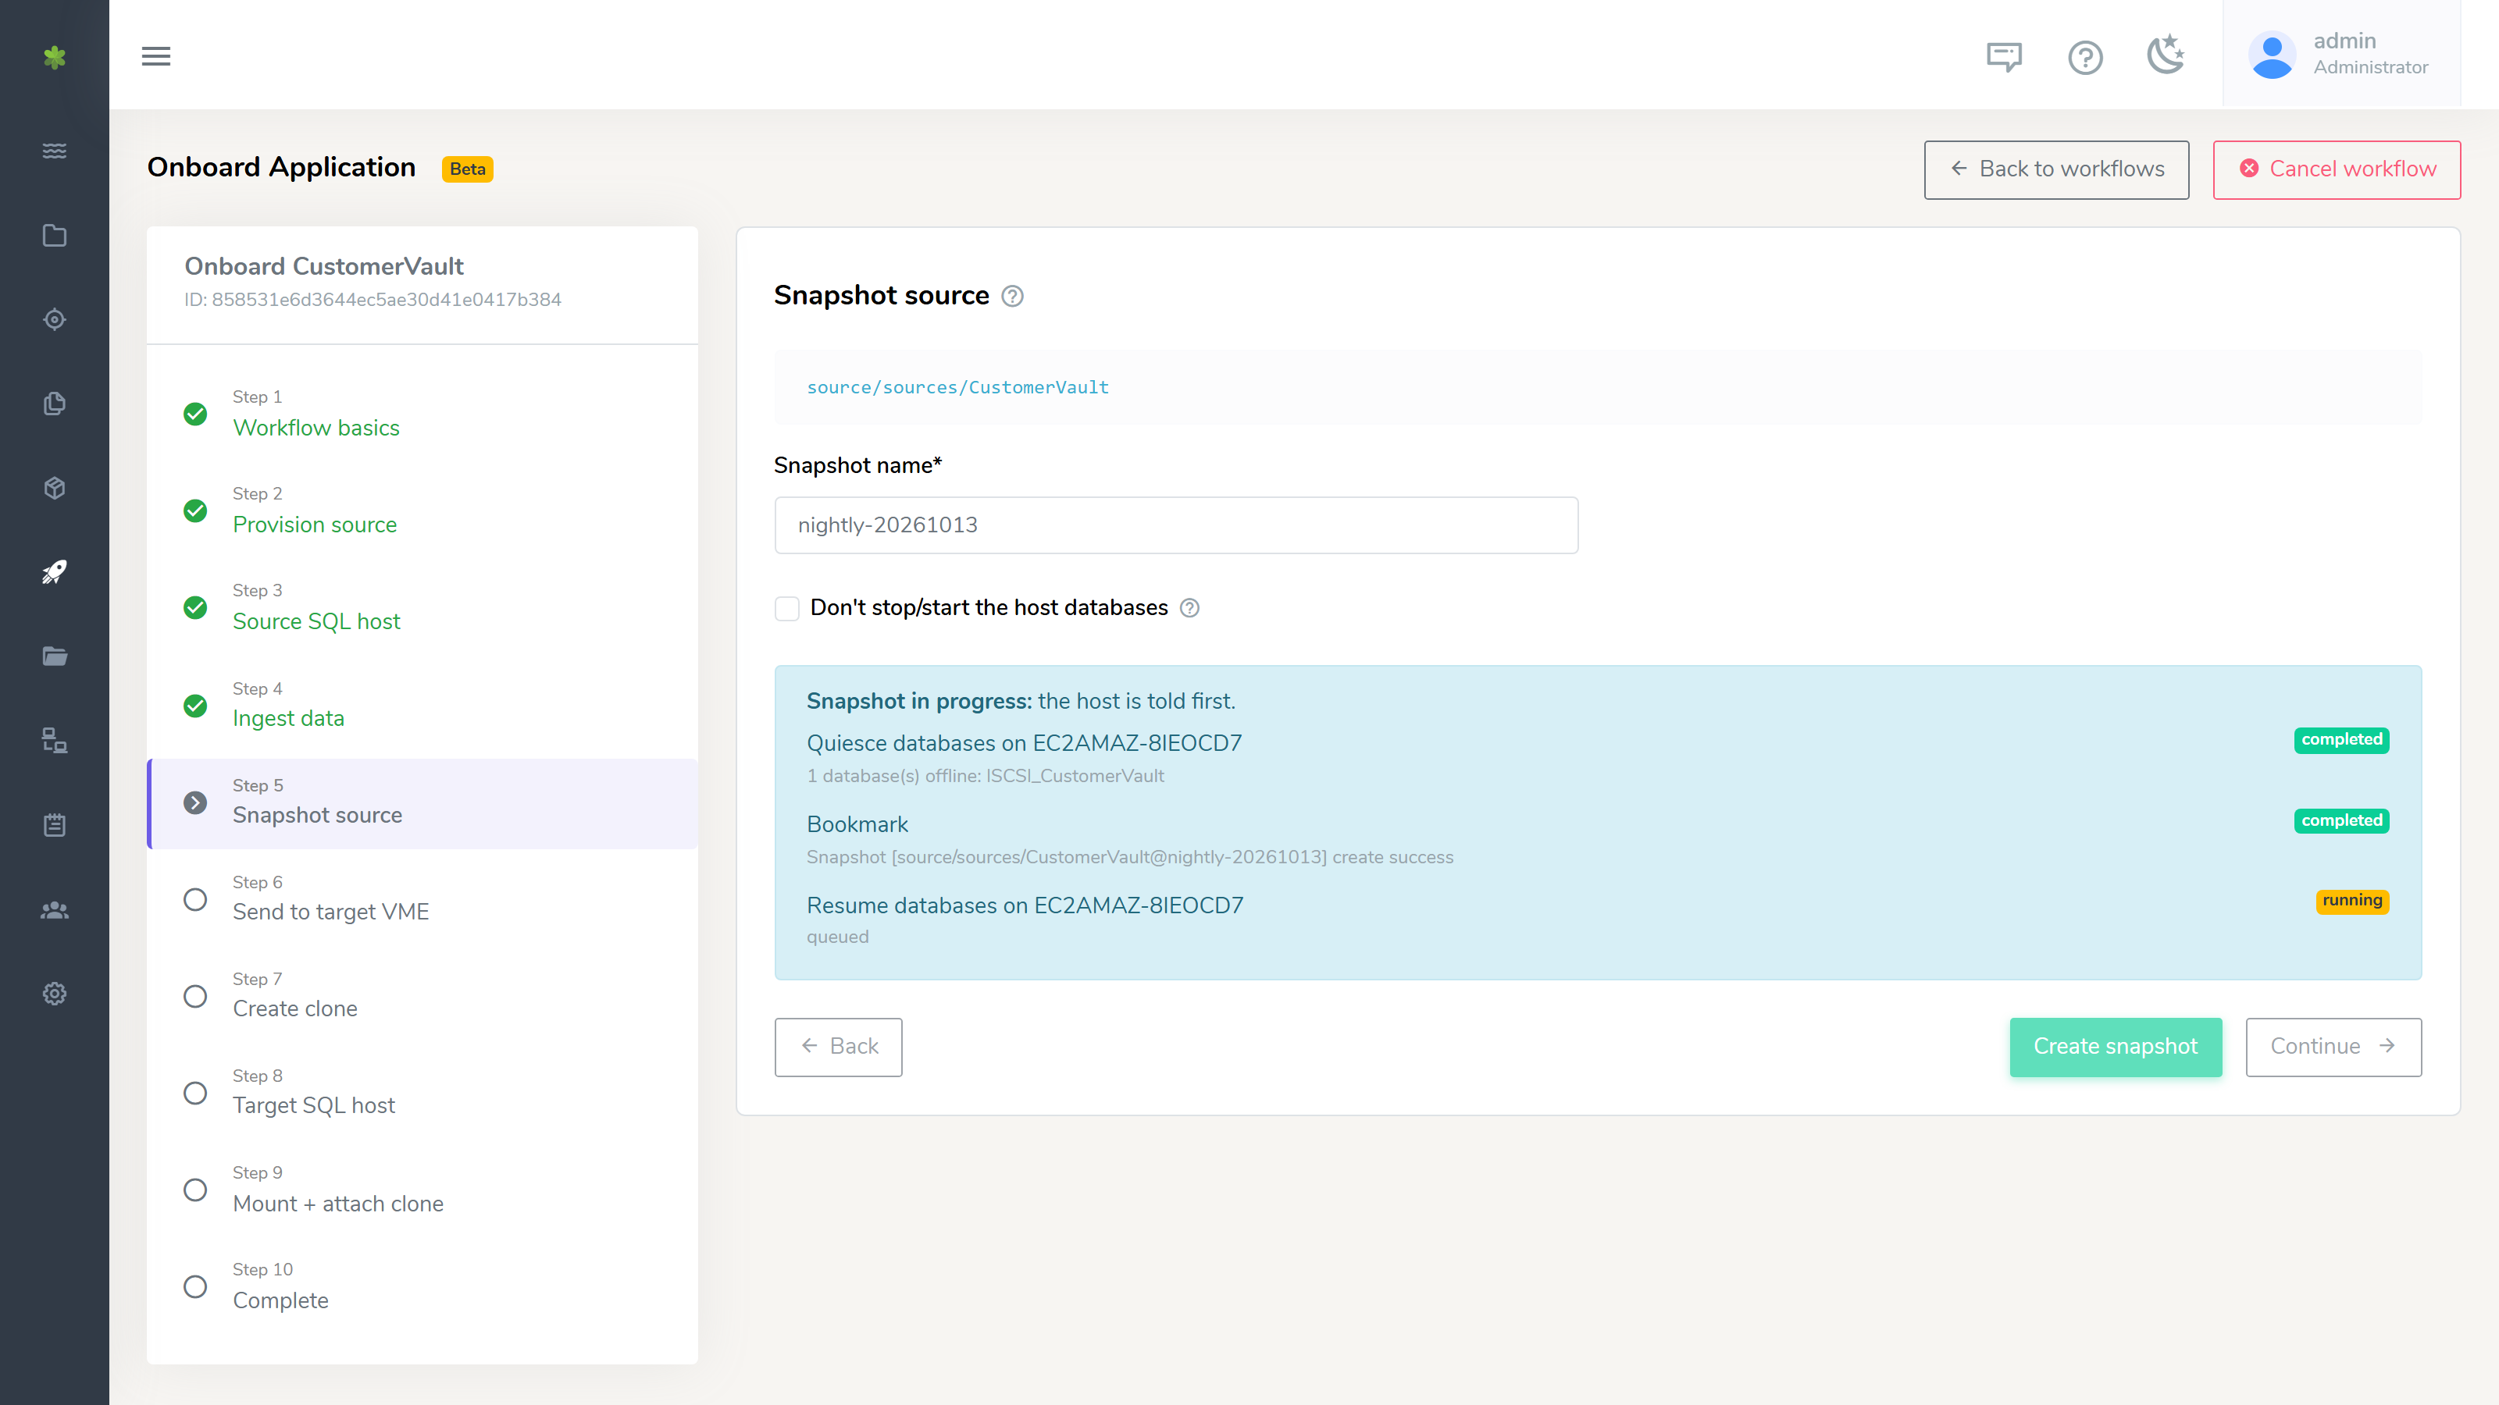Open Step 6 Send to target VME
Viewport: 2499px width, 1405px height.
(422, 899)
